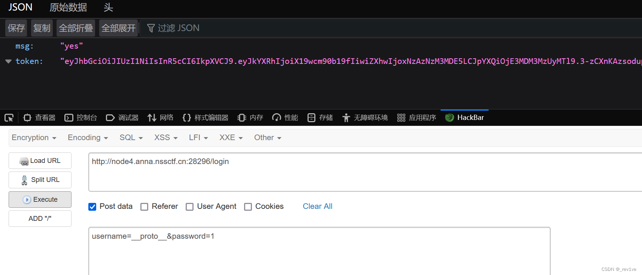The width and height of the screenshot is (642, 275).
Task: Switch to the 头 (headers) tab
Action: pos(108,7)
